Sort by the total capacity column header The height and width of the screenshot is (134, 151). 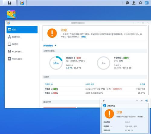tap(142, 84)
